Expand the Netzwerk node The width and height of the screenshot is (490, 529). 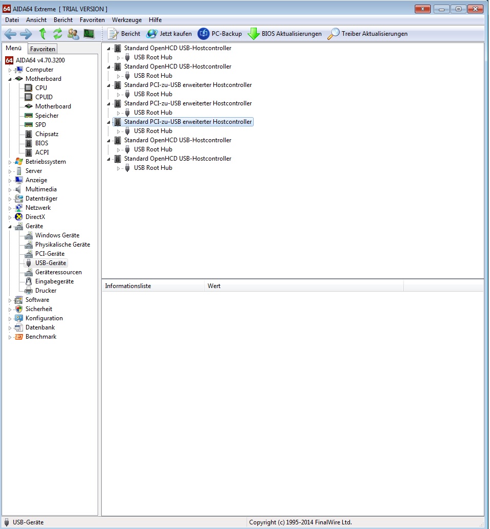click(10, 208)
